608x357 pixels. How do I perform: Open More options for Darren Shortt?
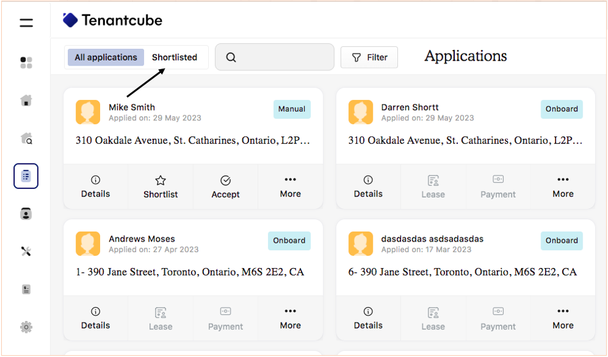tap(563, 187)
